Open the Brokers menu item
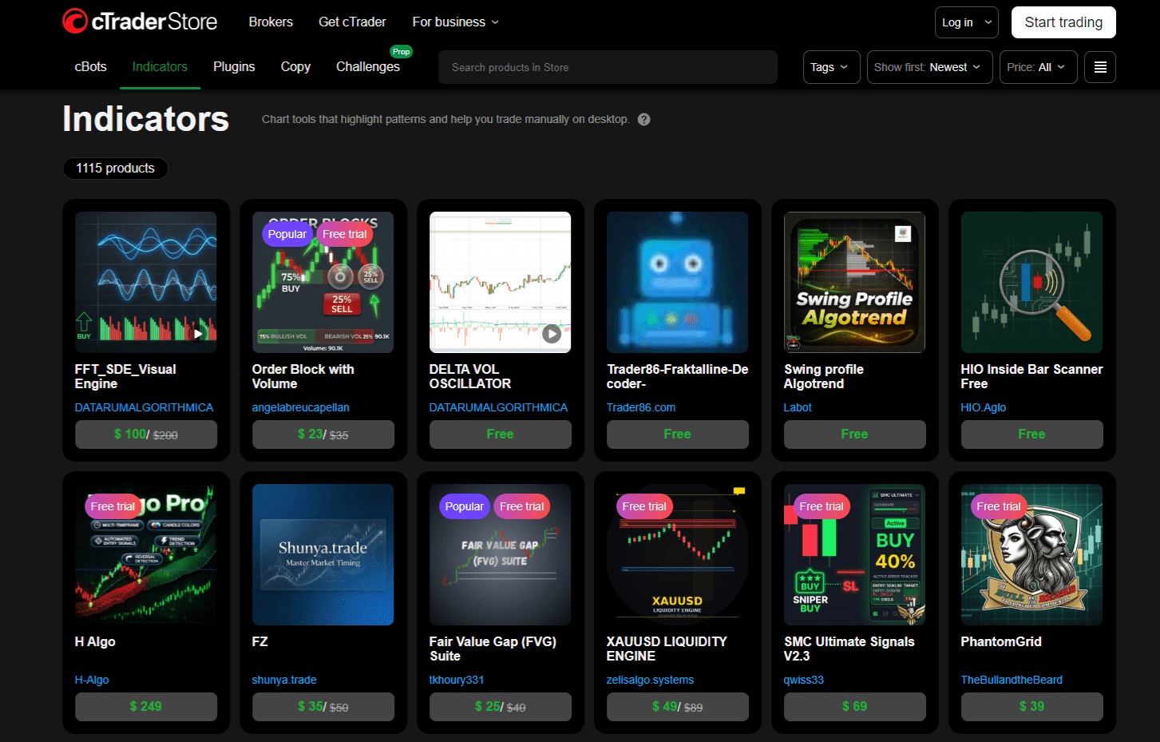This screenshot has width=1160, height=742. [x=271, y=22]
